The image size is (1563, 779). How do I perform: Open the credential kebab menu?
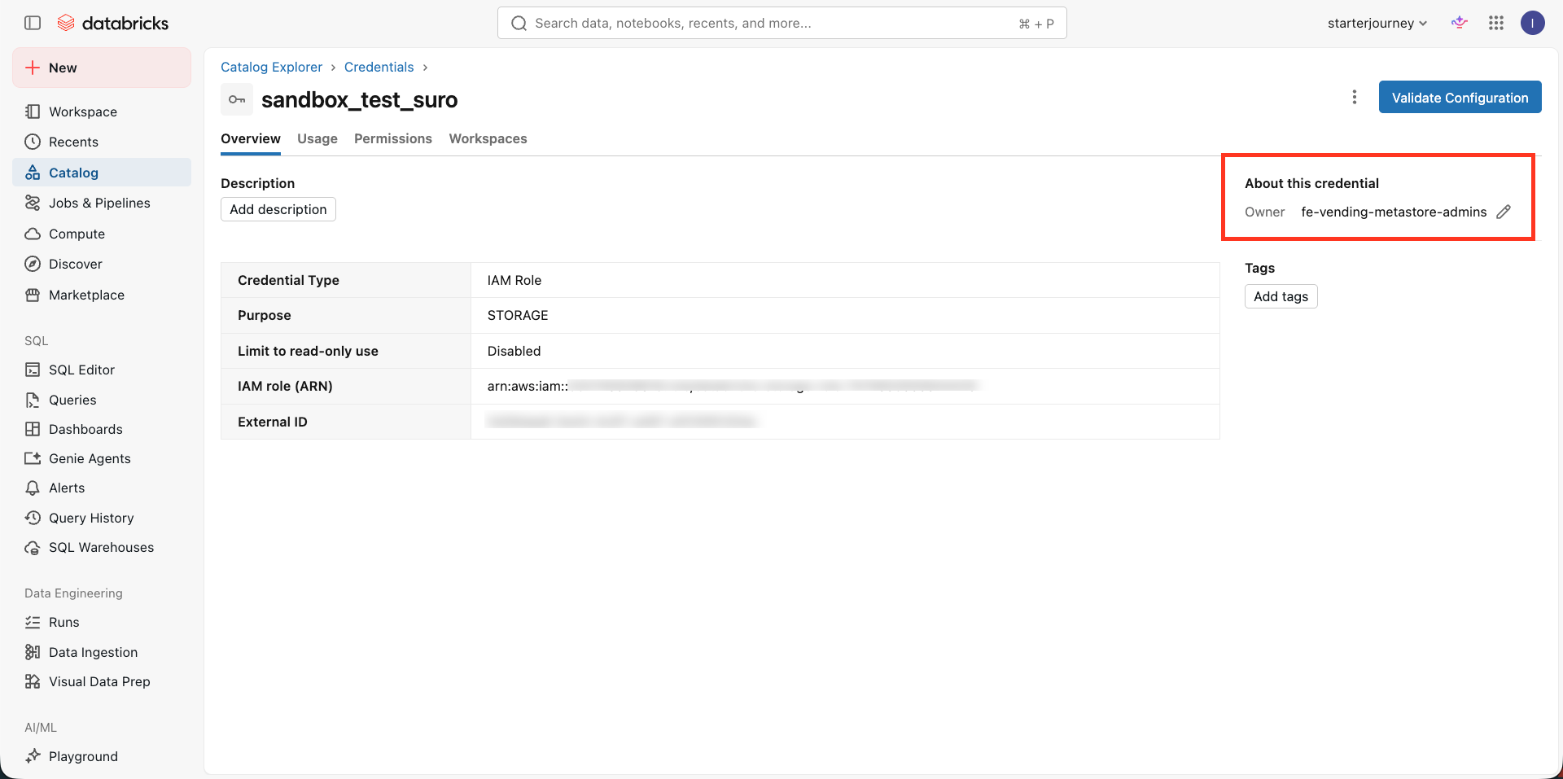click(x=1355, y=97)
